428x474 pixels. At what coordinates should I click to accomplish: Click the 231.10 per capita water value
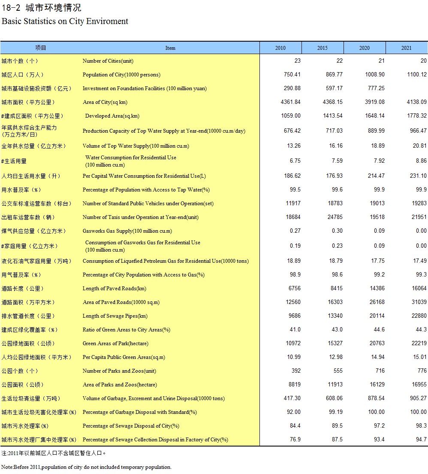click(x=418, y=176)
